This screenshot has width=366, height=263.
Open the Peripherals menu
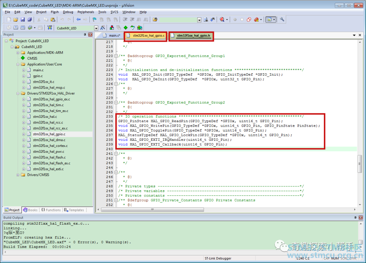[x=86, y=12]
